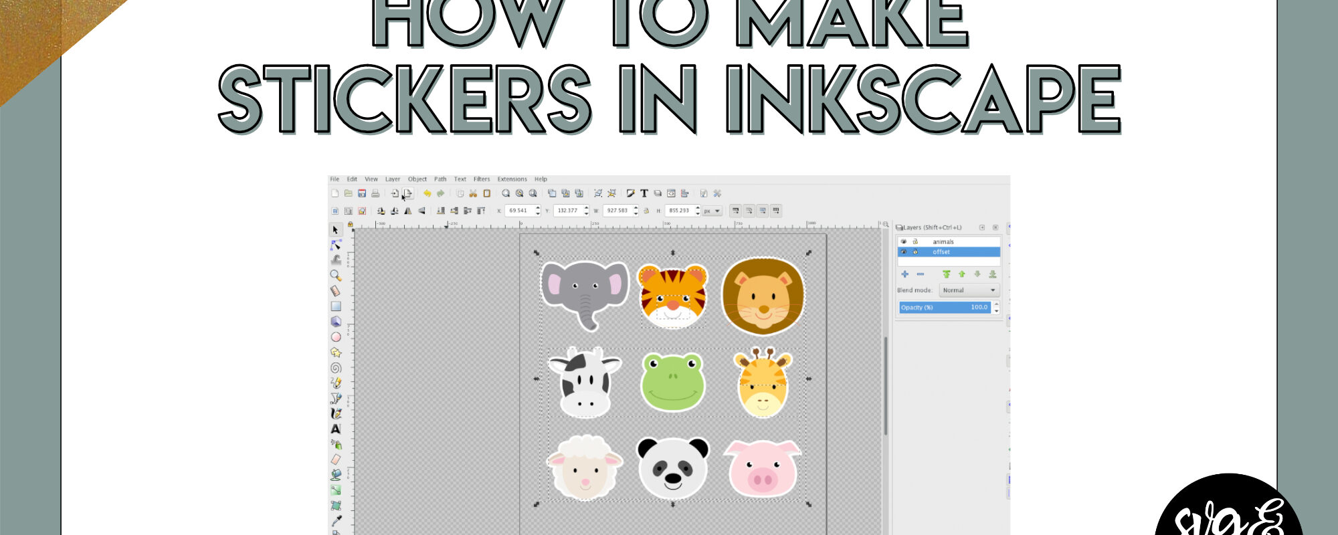
Task: Click the Opacity (%) slider bar
Action: (945, 308)
